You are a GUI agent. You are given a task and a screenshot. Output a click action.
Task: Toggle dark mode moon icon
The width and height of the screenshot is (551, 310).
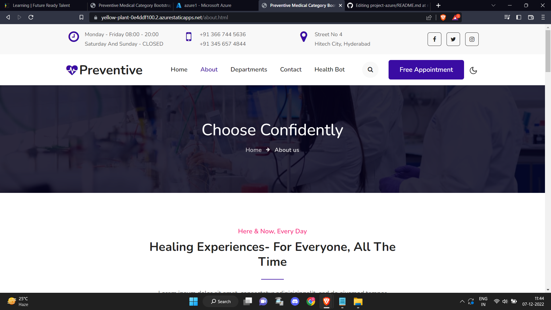click(x=473, y=70)
